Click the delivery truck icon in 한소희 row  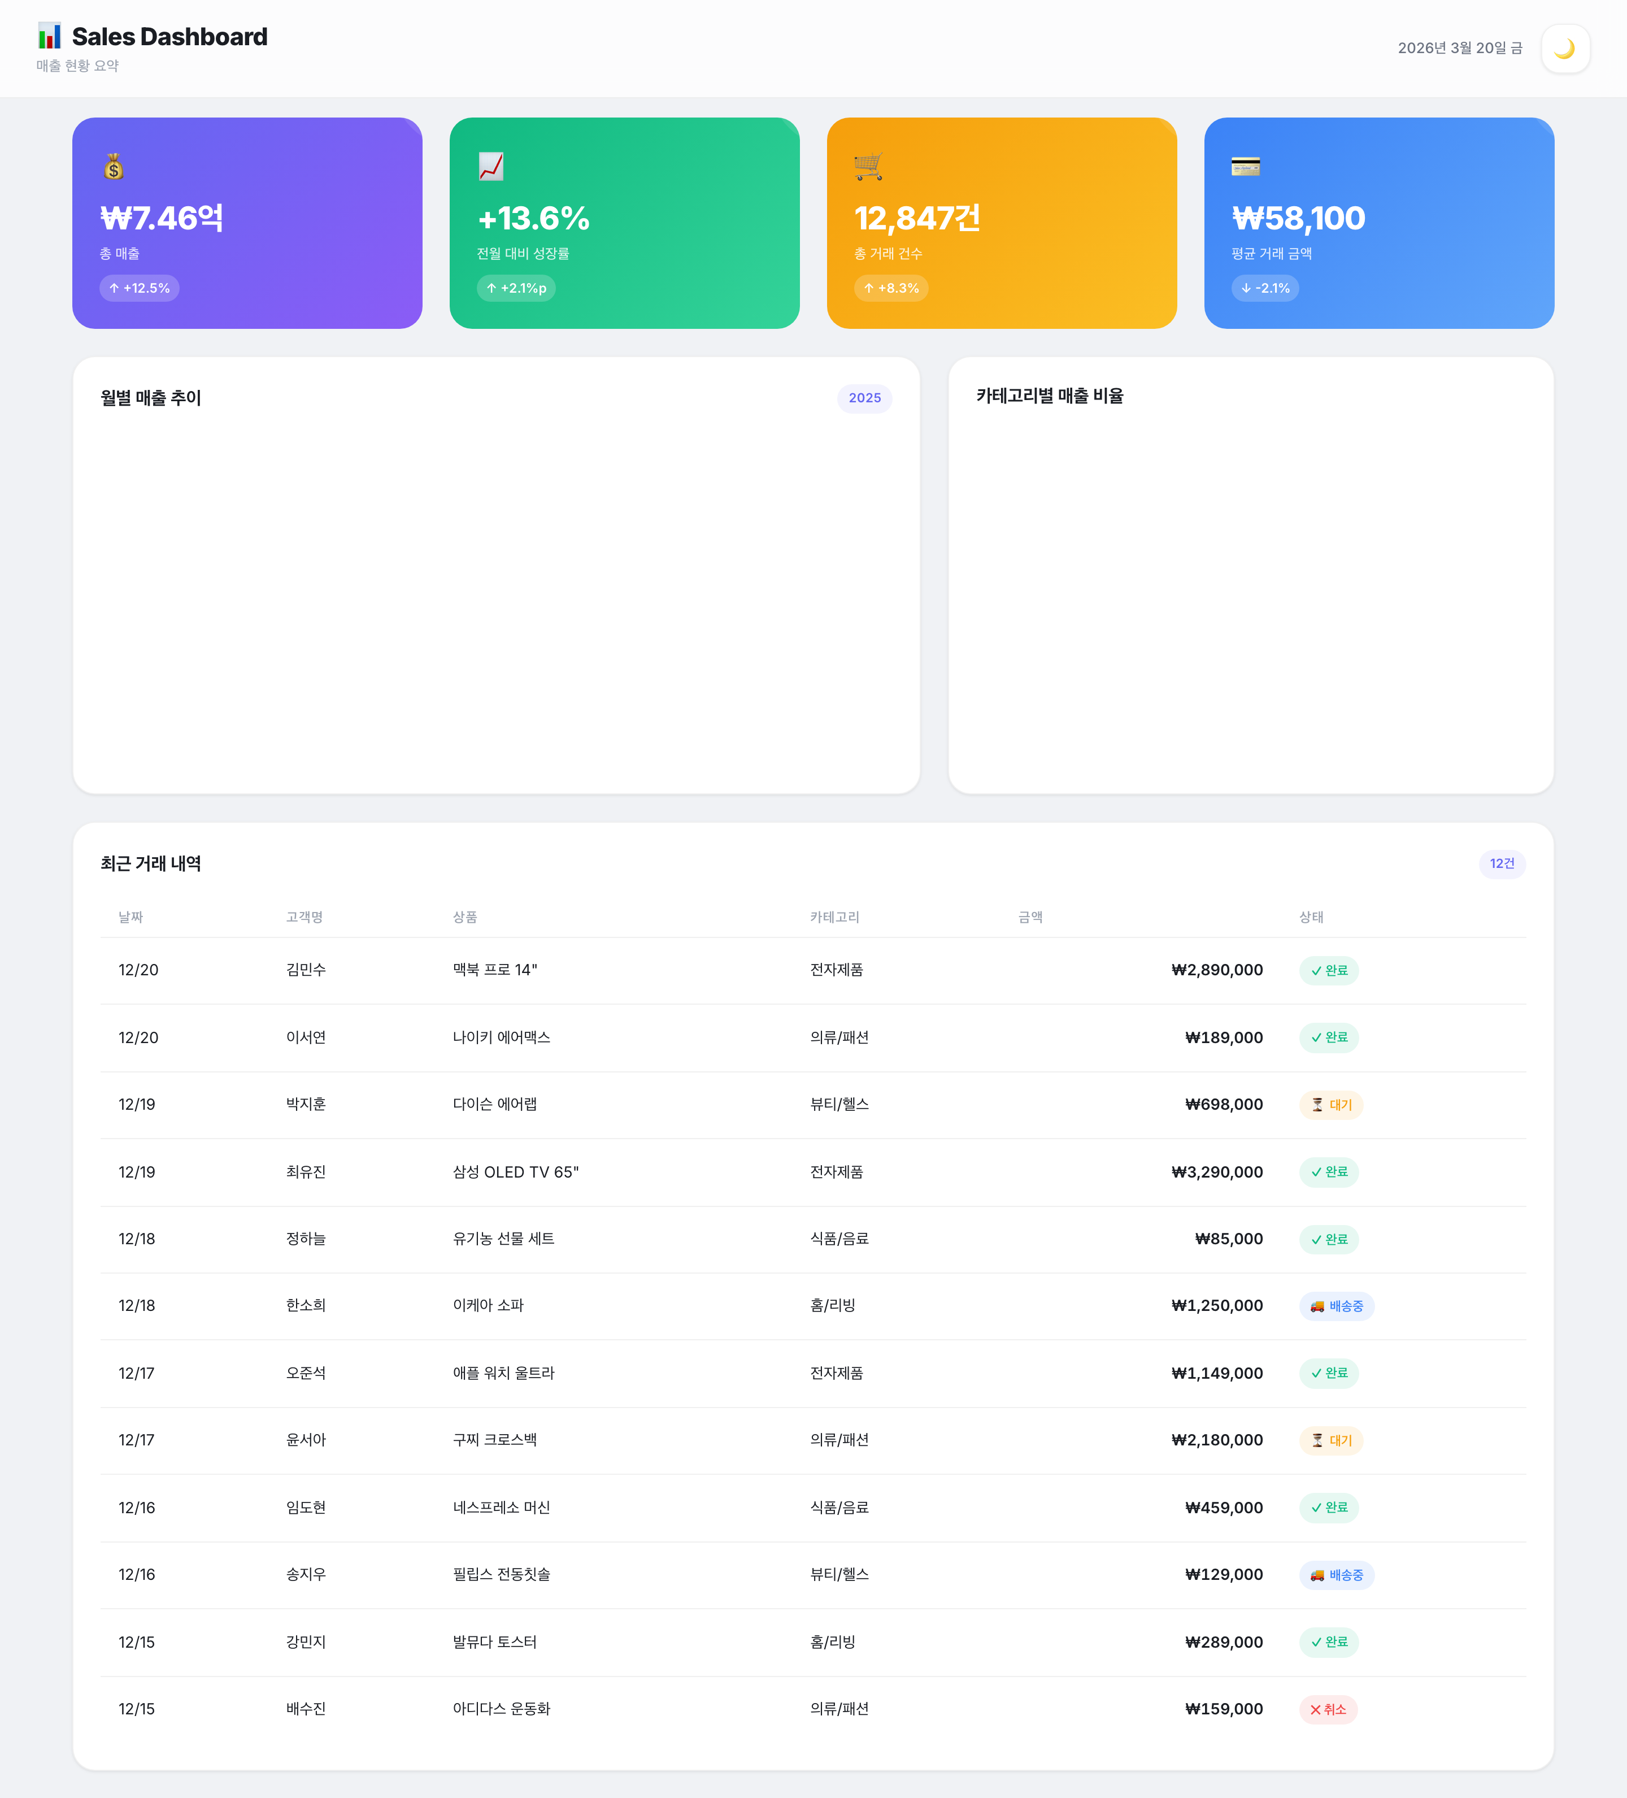click(x=1317, y=1306)
